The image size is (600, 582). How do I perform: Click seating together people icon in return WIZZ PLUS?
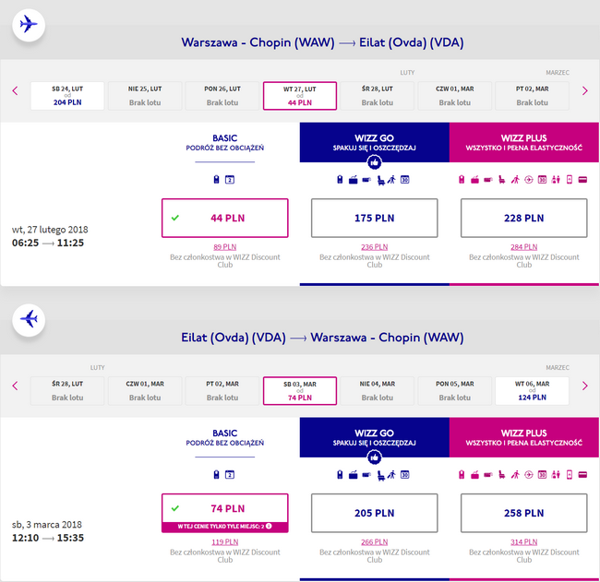pos(556,475)
